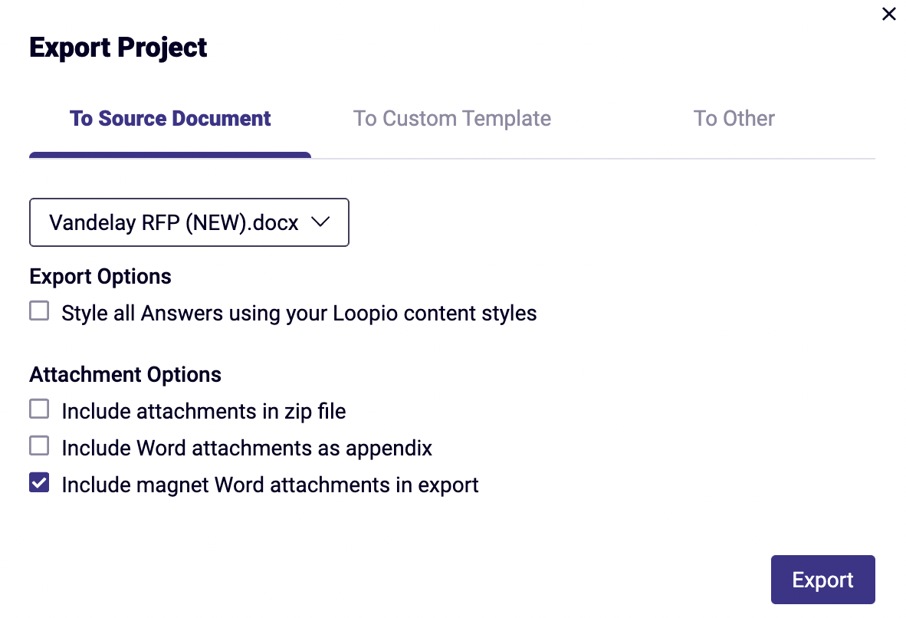Select the To Other tab
Screen dimensions: 906x618
[x=734, y=119]
